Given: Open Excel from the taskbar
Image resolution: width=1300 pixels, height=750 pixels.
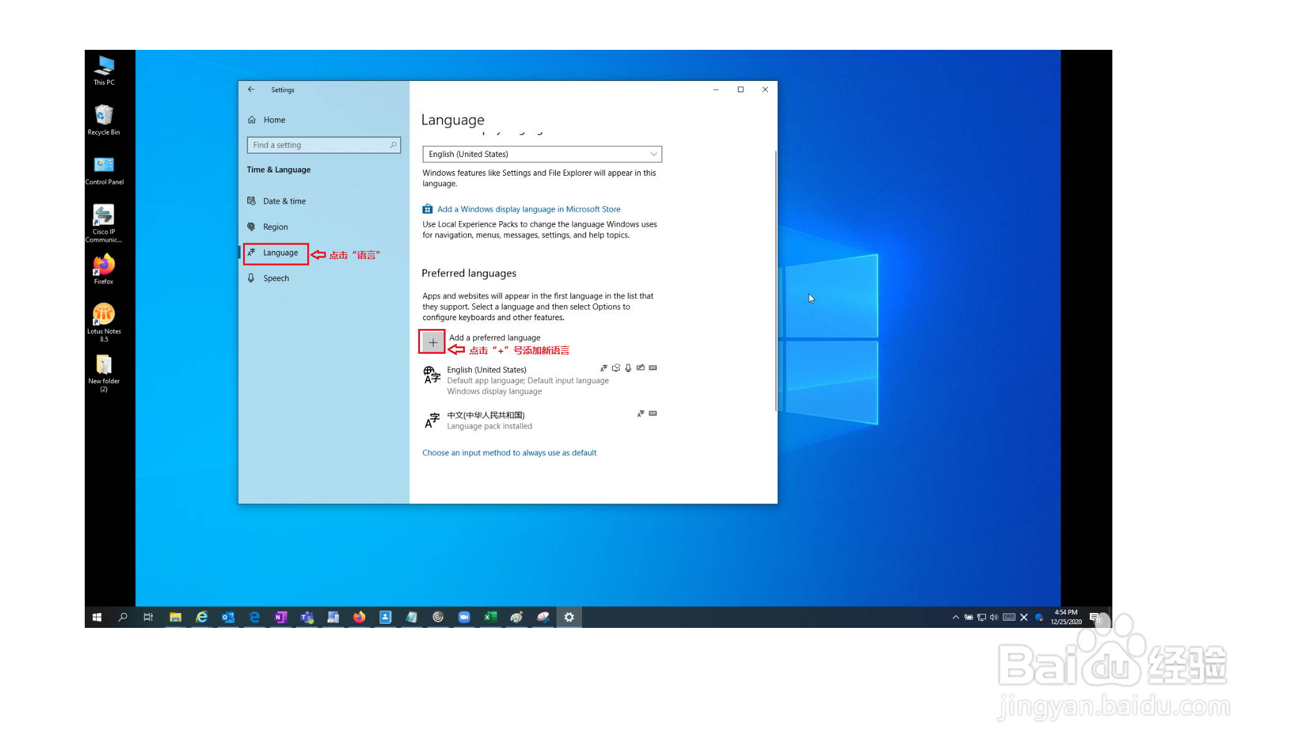Looking at the screenshot, I should 490,617.
